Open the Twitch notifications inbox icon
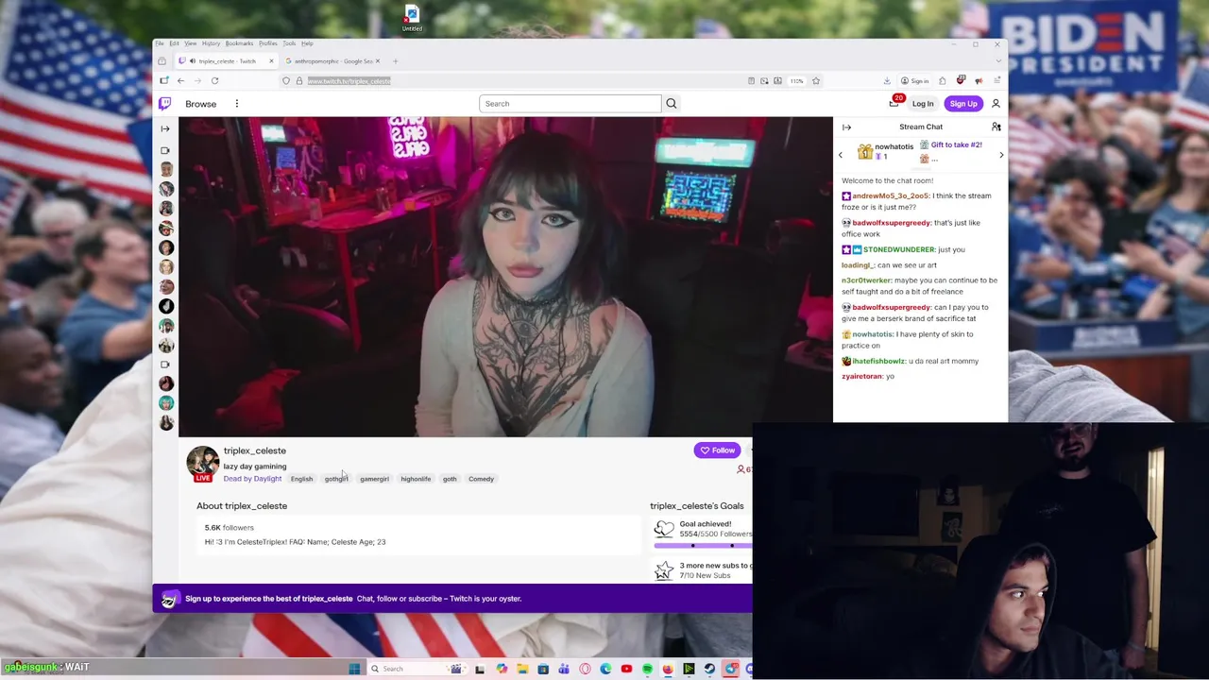Image resolution: width=1209 pixels, height=680 pixels. 894,103
